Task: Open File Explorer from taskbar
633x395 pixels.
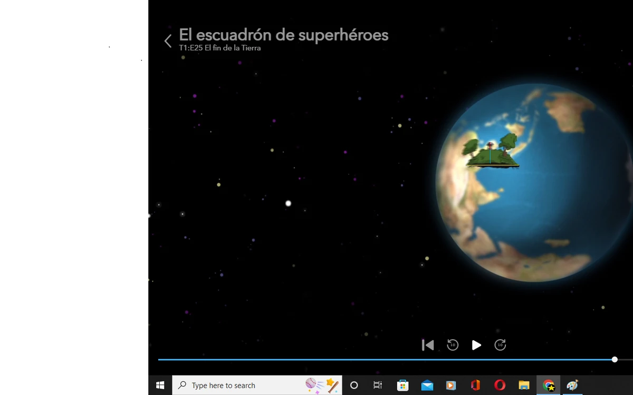Action: pos(524,385)
